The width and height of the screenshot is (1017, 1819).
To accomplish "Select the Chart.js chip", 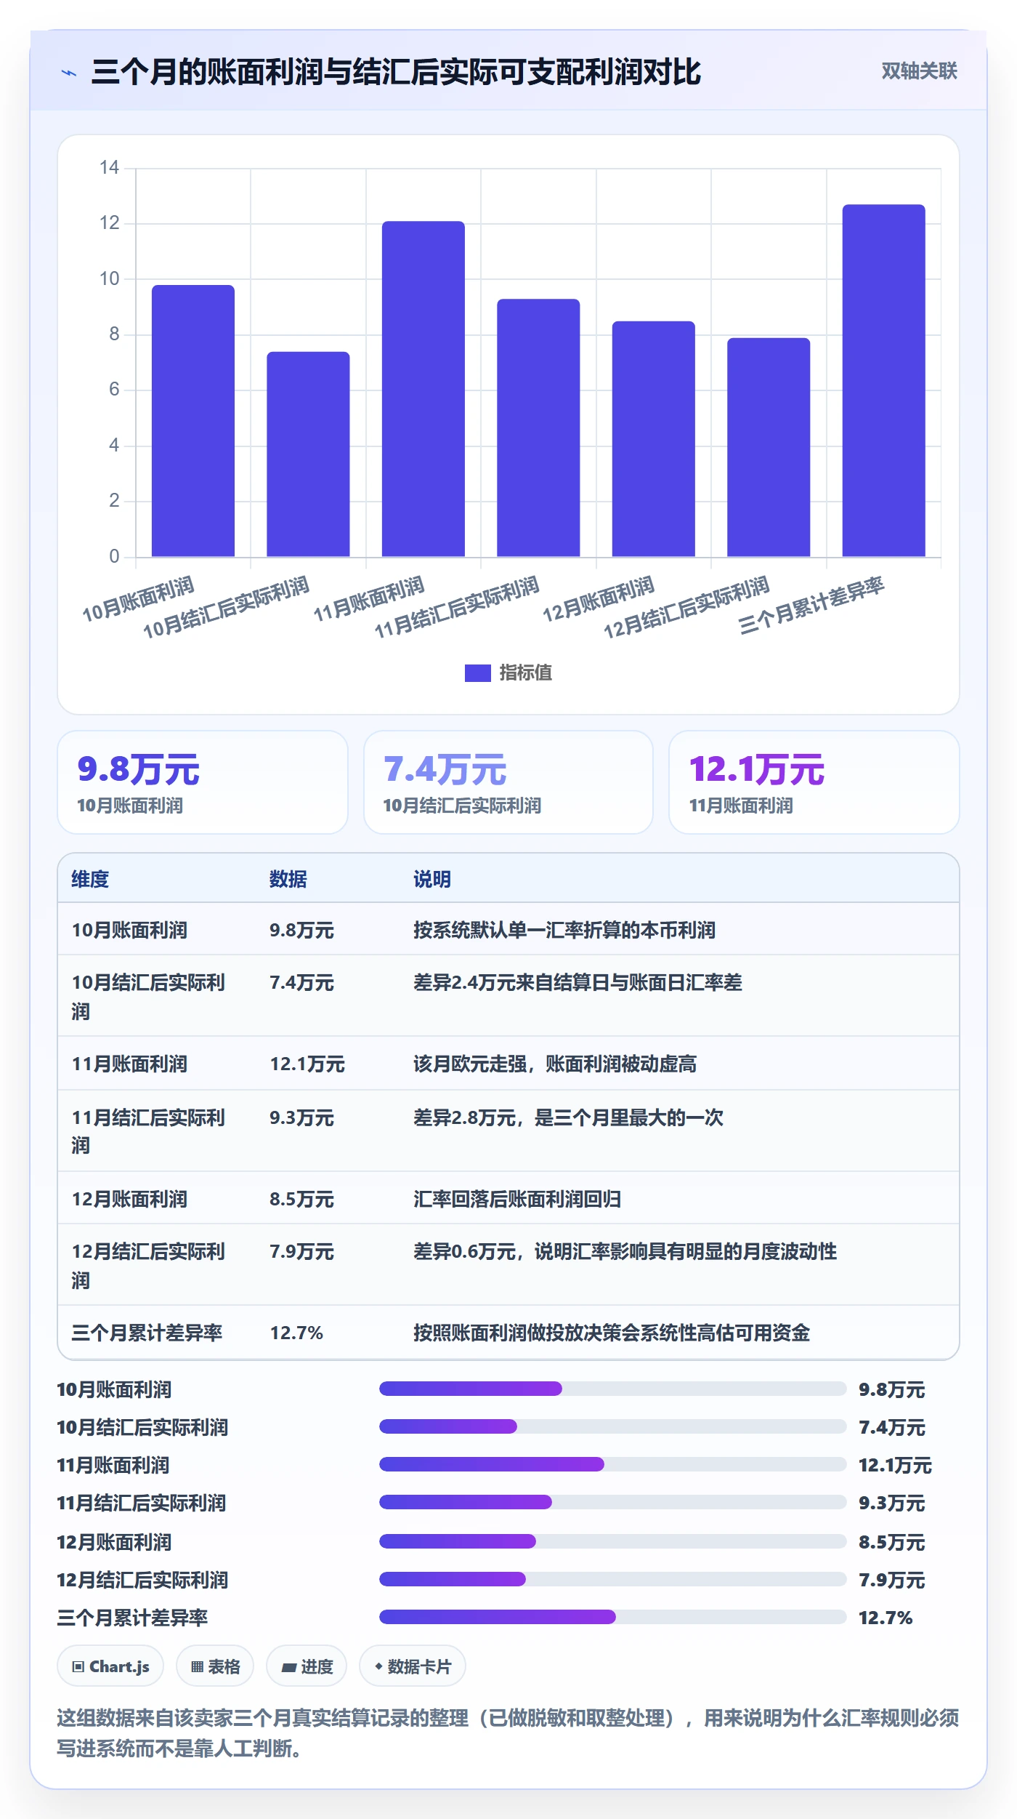I will click(110, 1666).
